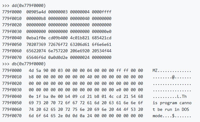Select the 70207369 dword value
200x122 pixels.
(36, 44)
